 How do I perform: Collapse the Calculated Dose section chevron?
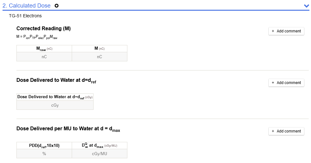click(x=306, y=6)
